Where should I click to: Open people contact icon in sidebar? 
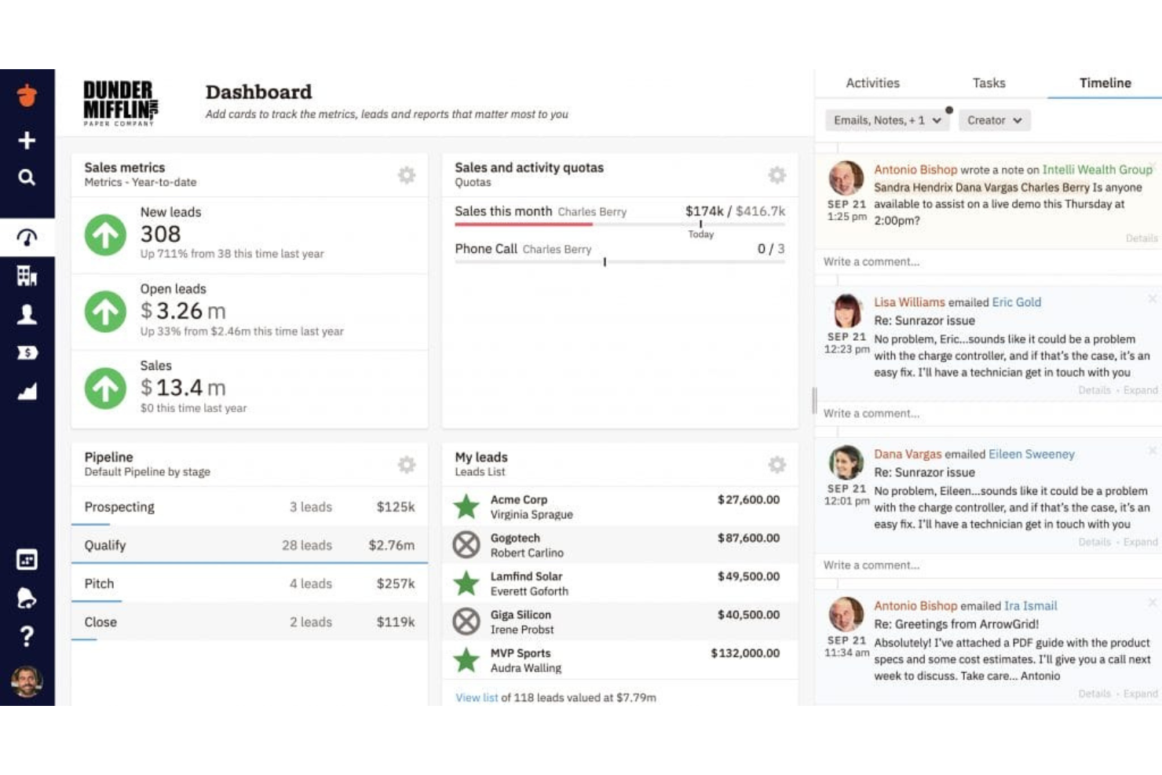pos(27,315)
